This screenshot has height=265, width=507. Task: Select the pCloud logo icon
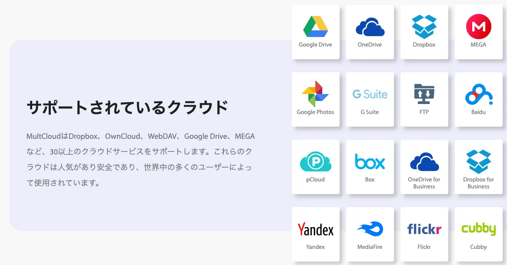[x=315, y=162]
